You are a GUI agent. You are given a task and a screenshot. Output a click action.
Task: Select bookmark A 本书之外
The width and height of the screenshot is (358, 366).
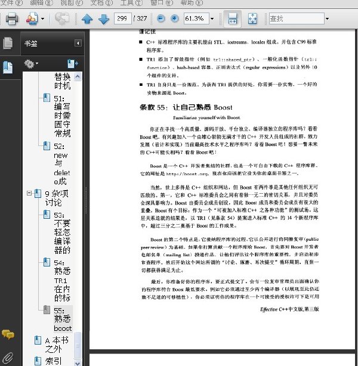pos(57,345)
